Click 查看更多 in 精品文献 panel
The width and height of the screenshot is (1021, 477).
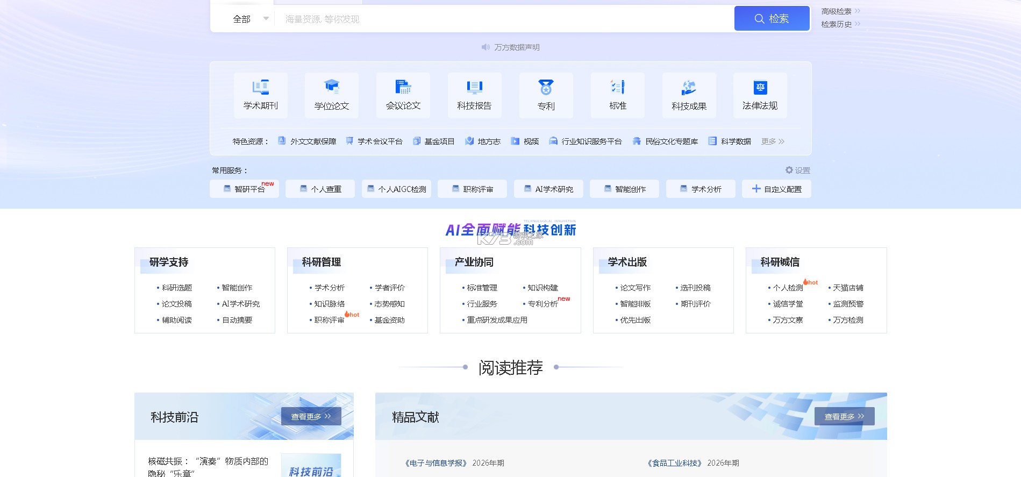point(844,416)
